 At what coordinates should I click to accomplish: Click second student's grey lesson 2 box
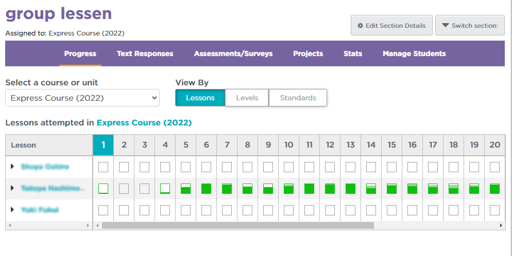124,189
